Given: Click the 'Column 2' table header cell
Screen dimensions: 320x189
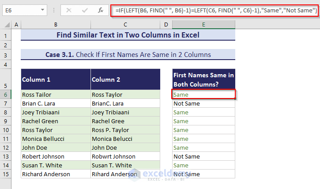Looking at the screenshot, I should pyautogui.click(x=125, y=79).
